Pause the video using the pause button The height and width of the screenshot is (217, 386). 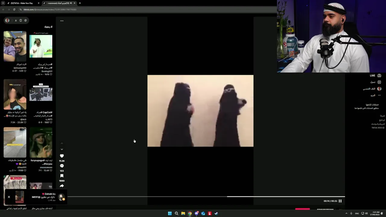coord(340,201)
